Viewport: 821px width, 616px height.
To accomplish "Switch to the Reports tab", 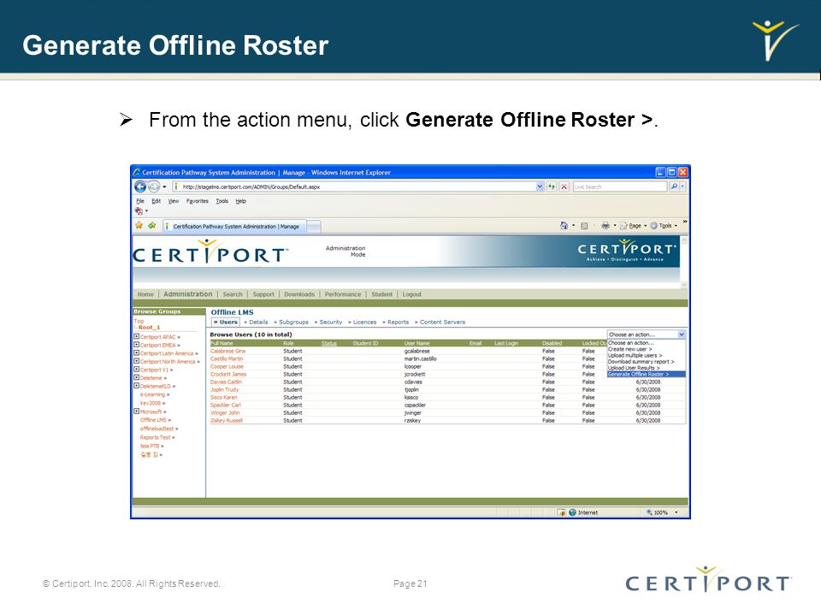I will 396,323.
